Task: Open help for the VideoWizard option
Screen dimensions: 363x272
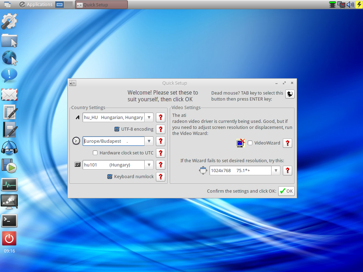Action: (x=287, y=143)
